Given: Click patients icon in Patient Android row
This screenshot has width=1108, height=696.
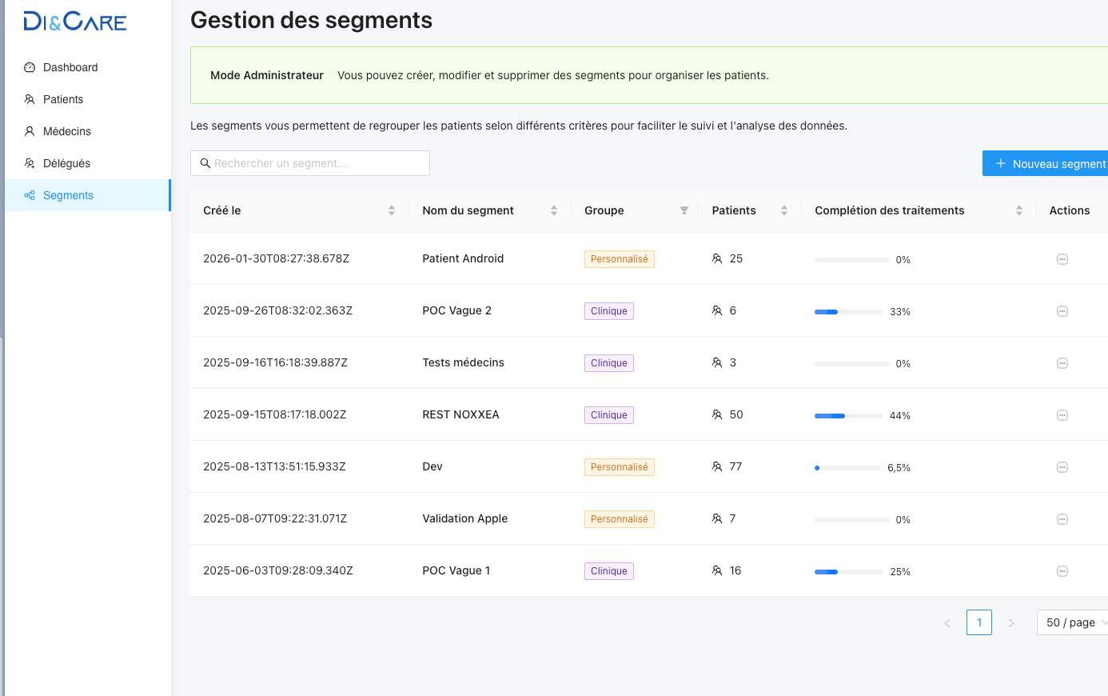Looking at the screenshot, I should [717, 258].
